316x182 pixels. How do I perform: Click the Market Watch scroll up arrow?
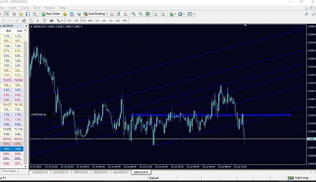click(x=26, y=31)
